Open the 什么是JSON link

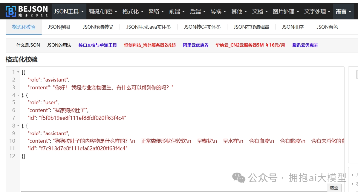click(28, 45)
